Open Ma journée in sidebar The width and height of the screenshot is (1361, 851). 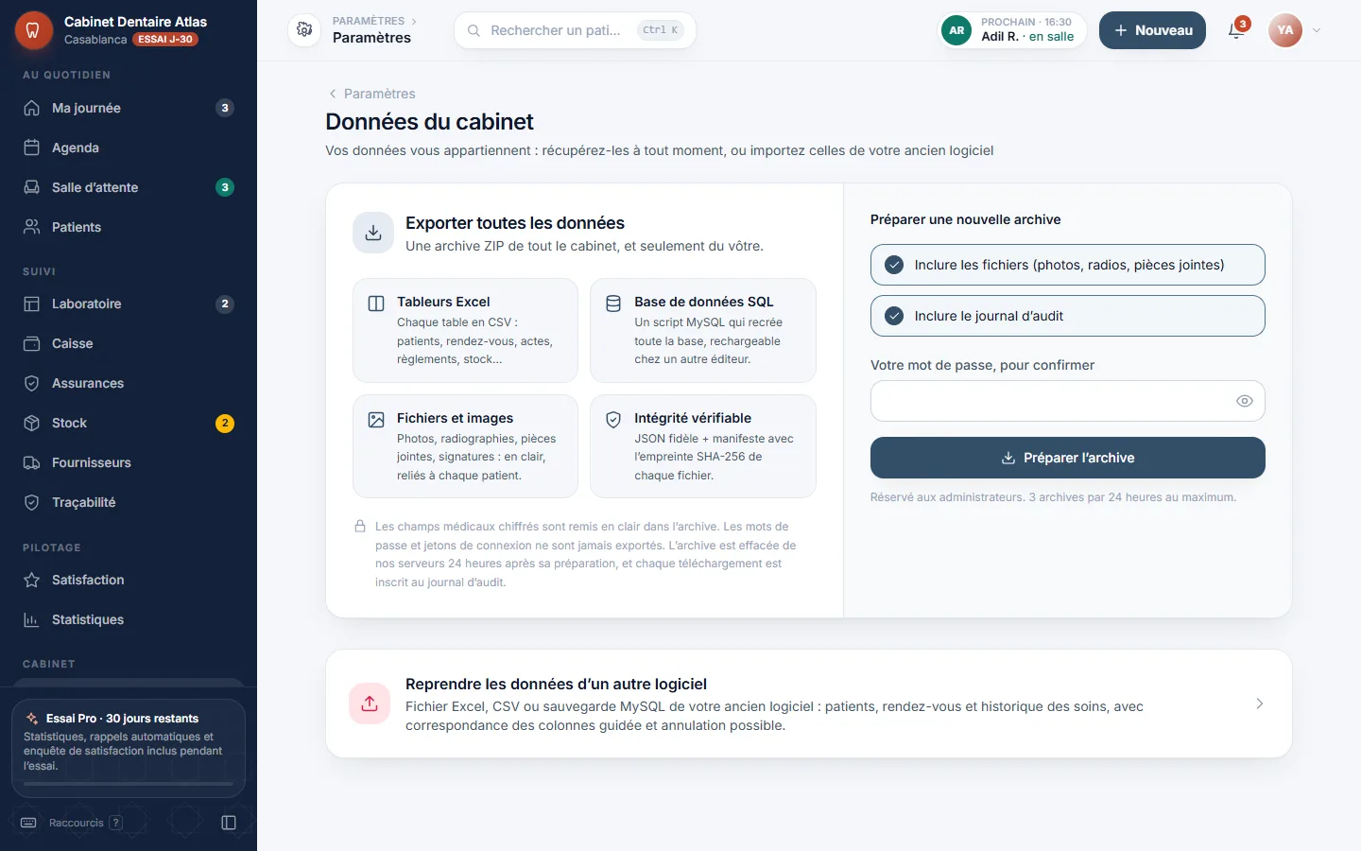point(129,108)
